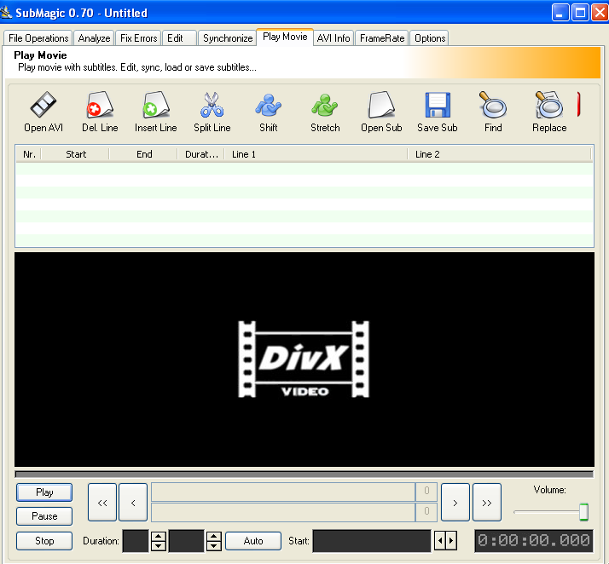Step back with the < button
This screenshot has height=564, width=609.
pos(133,503)
